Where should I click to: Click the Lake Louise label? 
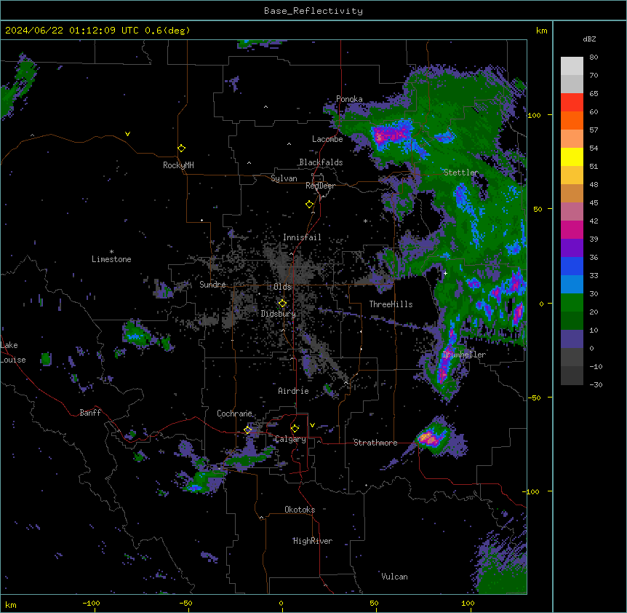click(x=13, y=352)
